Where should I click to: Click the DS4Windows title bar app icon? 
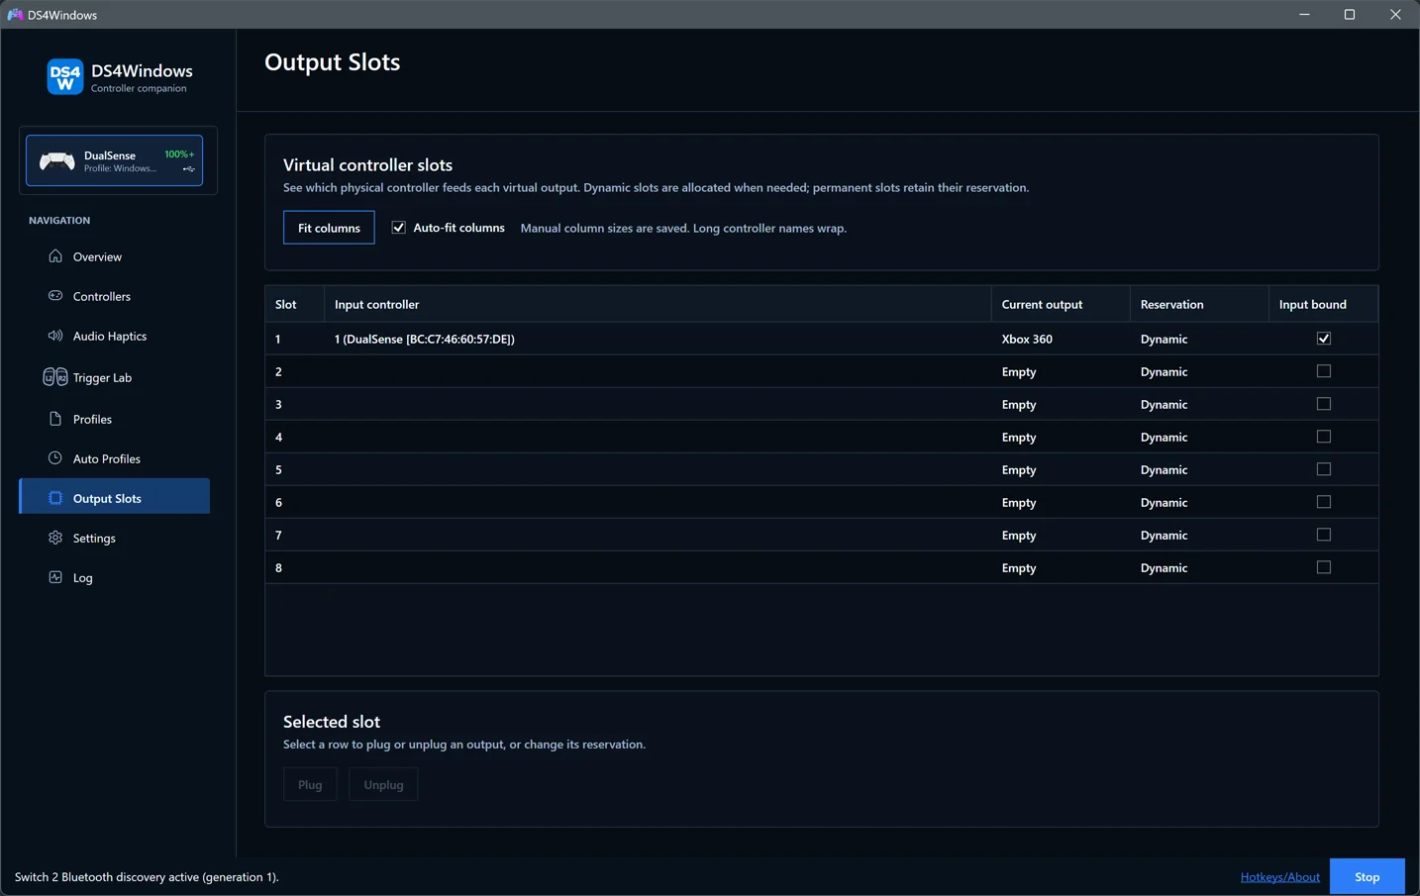[15, 15]
